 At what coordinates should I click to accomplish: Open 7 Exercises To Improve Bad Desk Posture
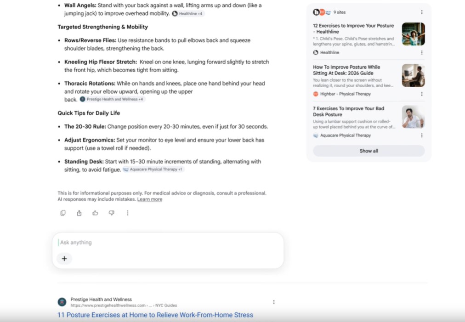point(348,112)
